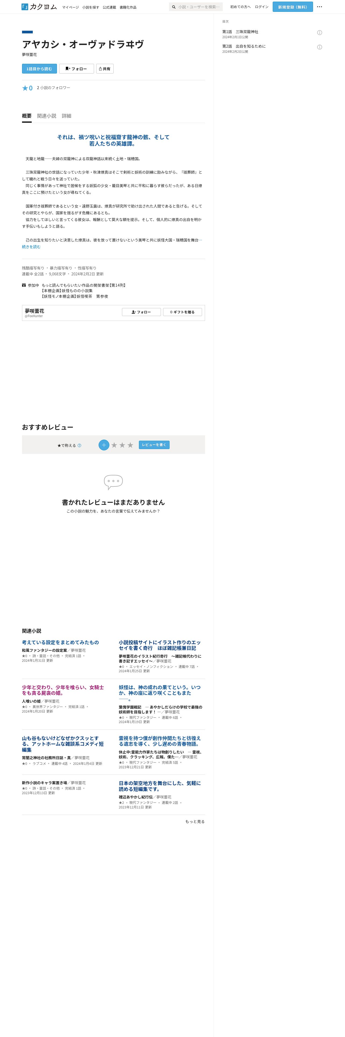Open 書籍化作品 in navigation
Image resolution: width=345 pixels, height=1037 pixels.
[128, 7]
